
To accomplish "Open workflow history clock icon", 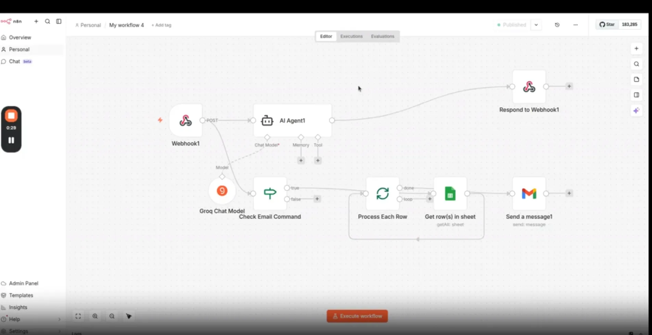I will pyautogui.click(x=557, y=25).
